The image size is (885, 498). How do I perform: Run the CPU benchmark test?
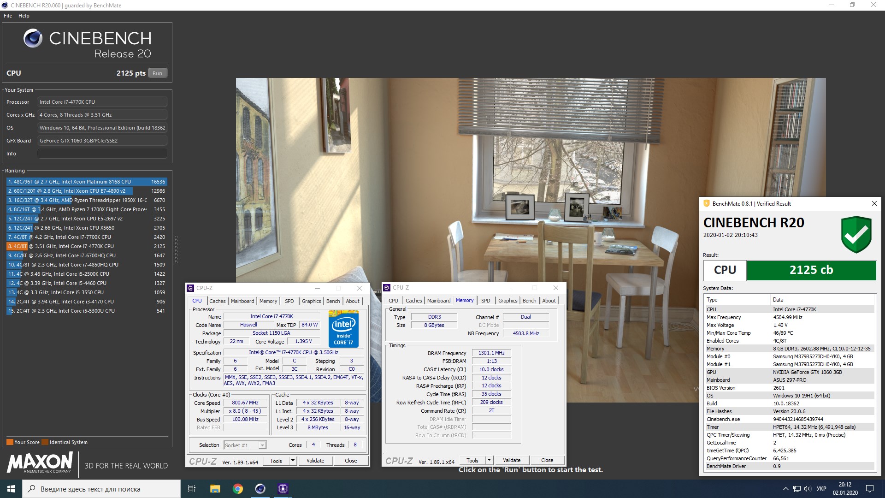pos(157,73)
